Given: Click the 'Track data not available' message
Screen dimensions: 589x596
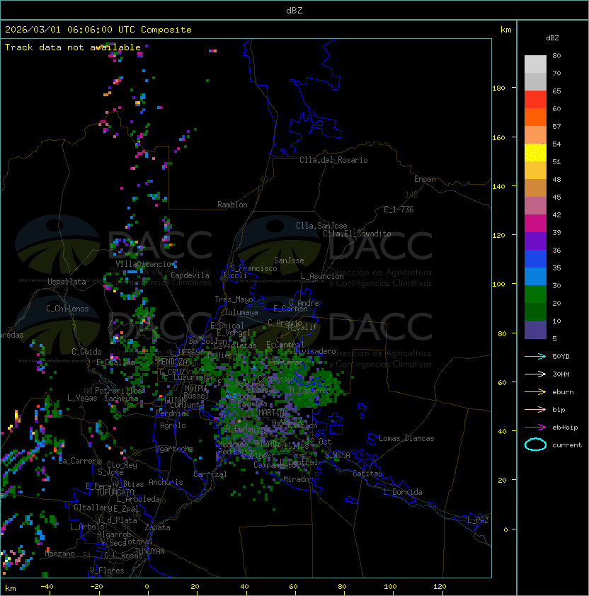Looking at the screenshot, I should [x=73, y=47].
